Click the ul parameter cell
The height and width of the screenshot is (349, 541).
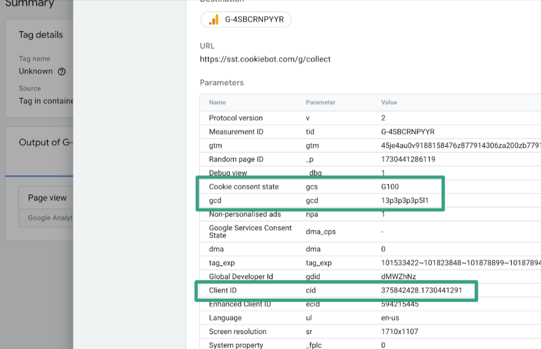(x=309, y=318)
